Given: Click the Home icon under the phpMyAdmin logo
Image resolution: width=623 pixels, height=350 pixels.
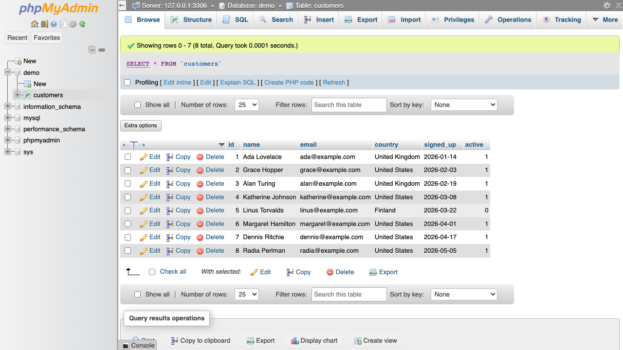Looking at the screenshot, I should point(34,24).
